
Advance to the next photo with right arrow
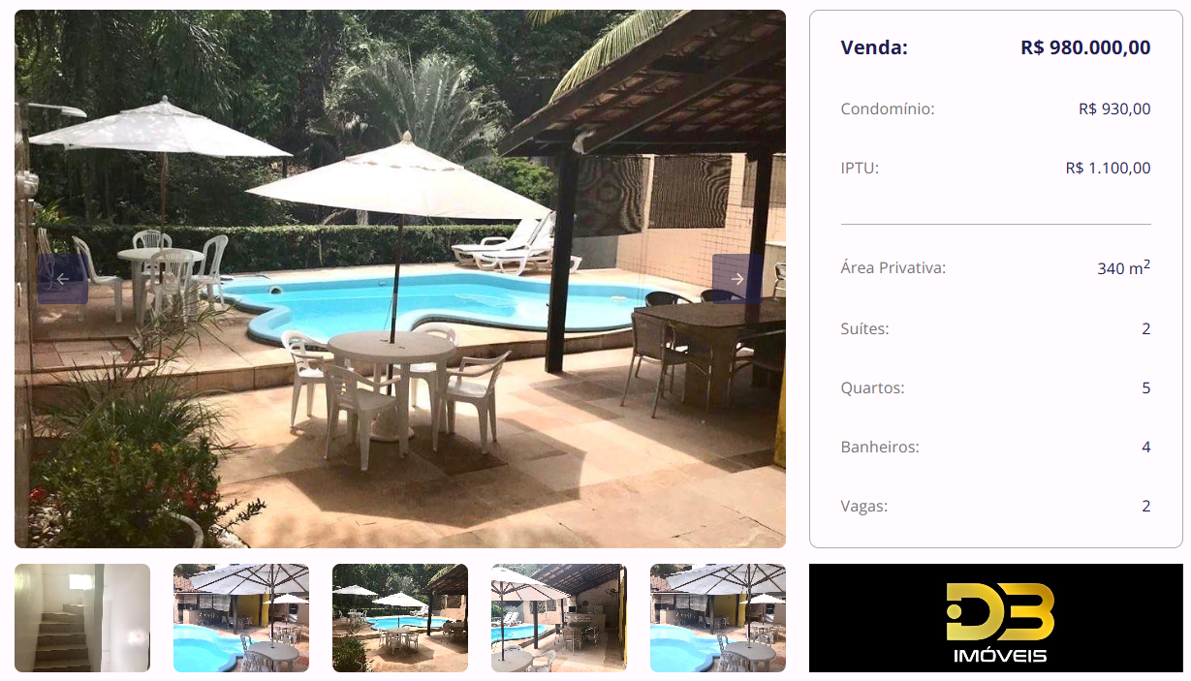tap(737, 279)
